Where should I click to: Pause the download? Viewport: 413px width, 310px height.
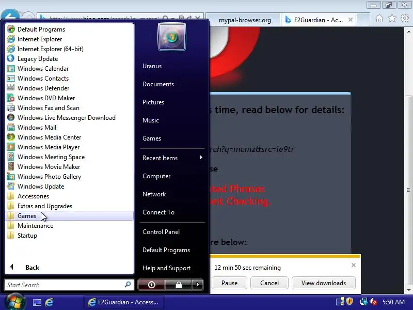click(x=229, y=283)
